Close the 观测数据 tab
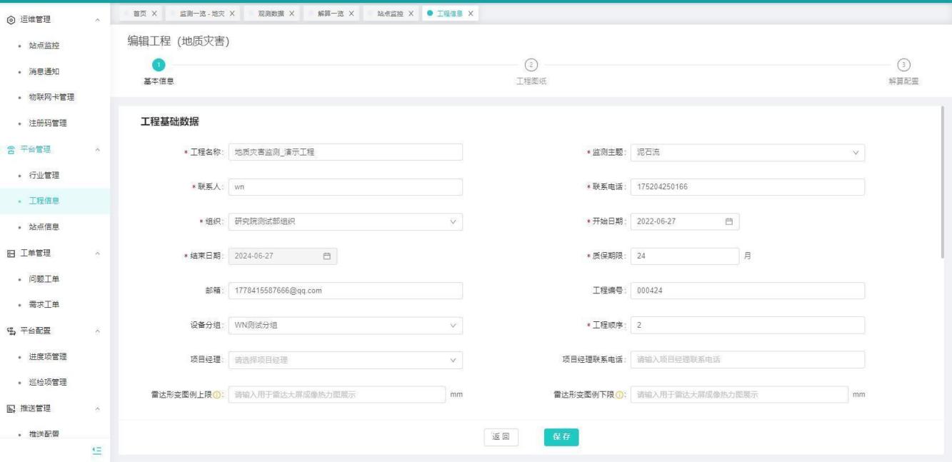 (291, 14)
